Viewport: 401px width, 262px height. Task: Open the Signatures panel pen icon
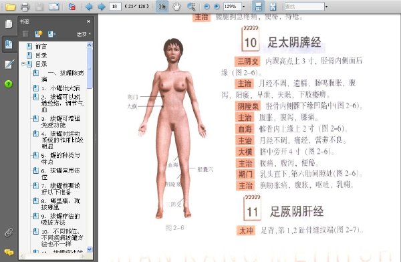(x=9, y=64)
